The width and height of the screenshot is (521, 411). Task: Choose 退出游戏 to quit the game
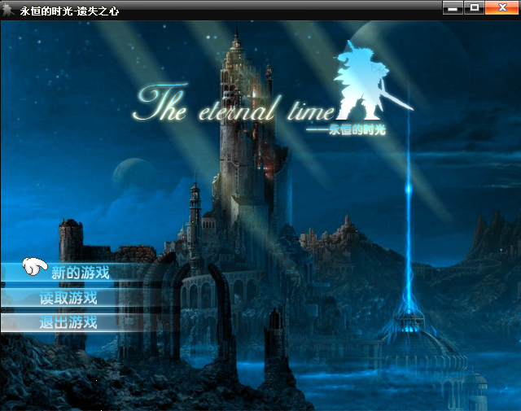pyautogui.click(x=68, y=322)
